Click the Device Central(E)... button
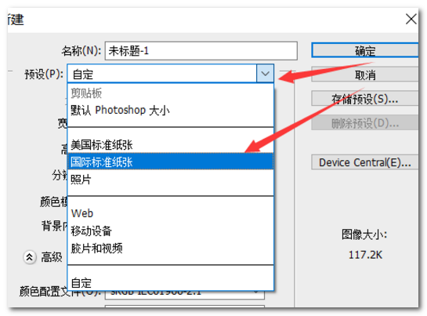The image size is (427, 316). pyautogui.click(x=364, y=162)
